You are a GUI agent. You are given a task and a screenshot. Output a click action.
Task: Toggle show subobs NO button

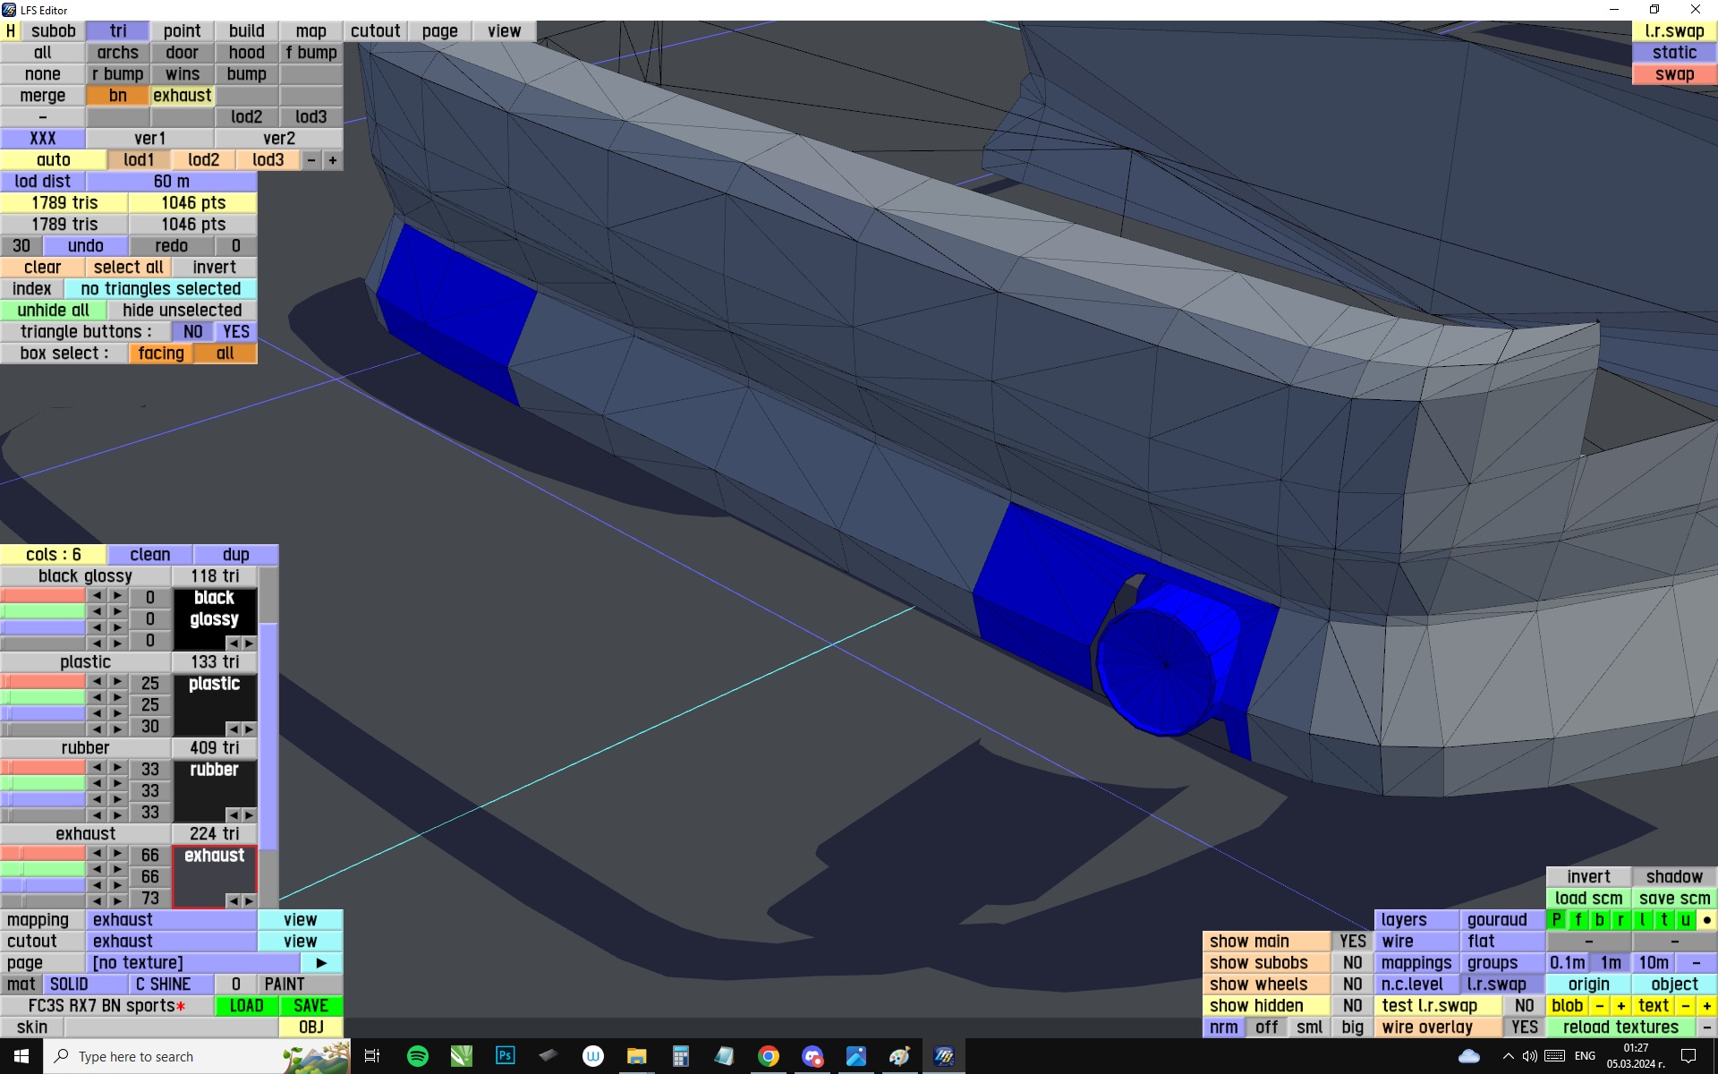[x=1352, y=963]
